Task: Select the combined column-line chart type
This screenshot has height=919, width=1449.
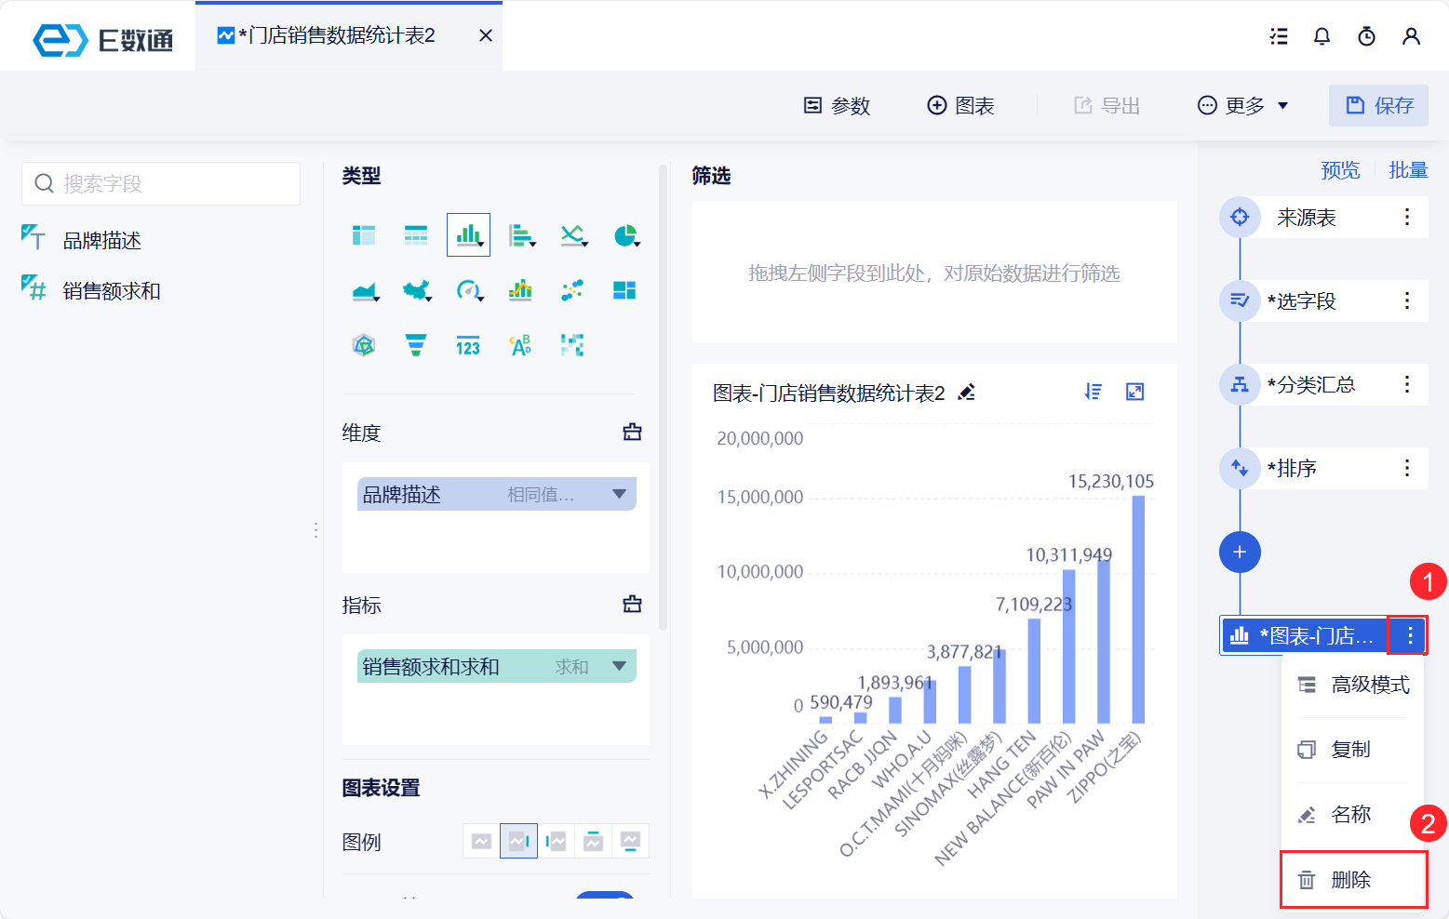Action: coord(520,290)
